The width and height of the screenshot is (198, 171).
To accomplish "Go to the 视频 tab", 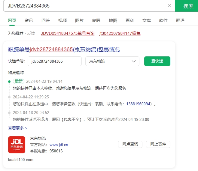I will 62,20.
